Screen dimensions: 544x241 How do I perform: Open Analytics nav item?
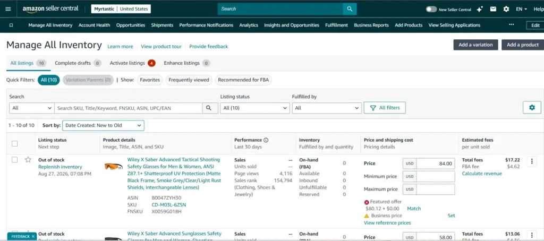(249, 25)
